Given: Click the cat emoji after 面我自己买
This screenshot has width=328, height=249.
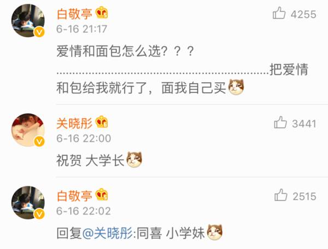Looking at the screenshot, I should [236, 87].
